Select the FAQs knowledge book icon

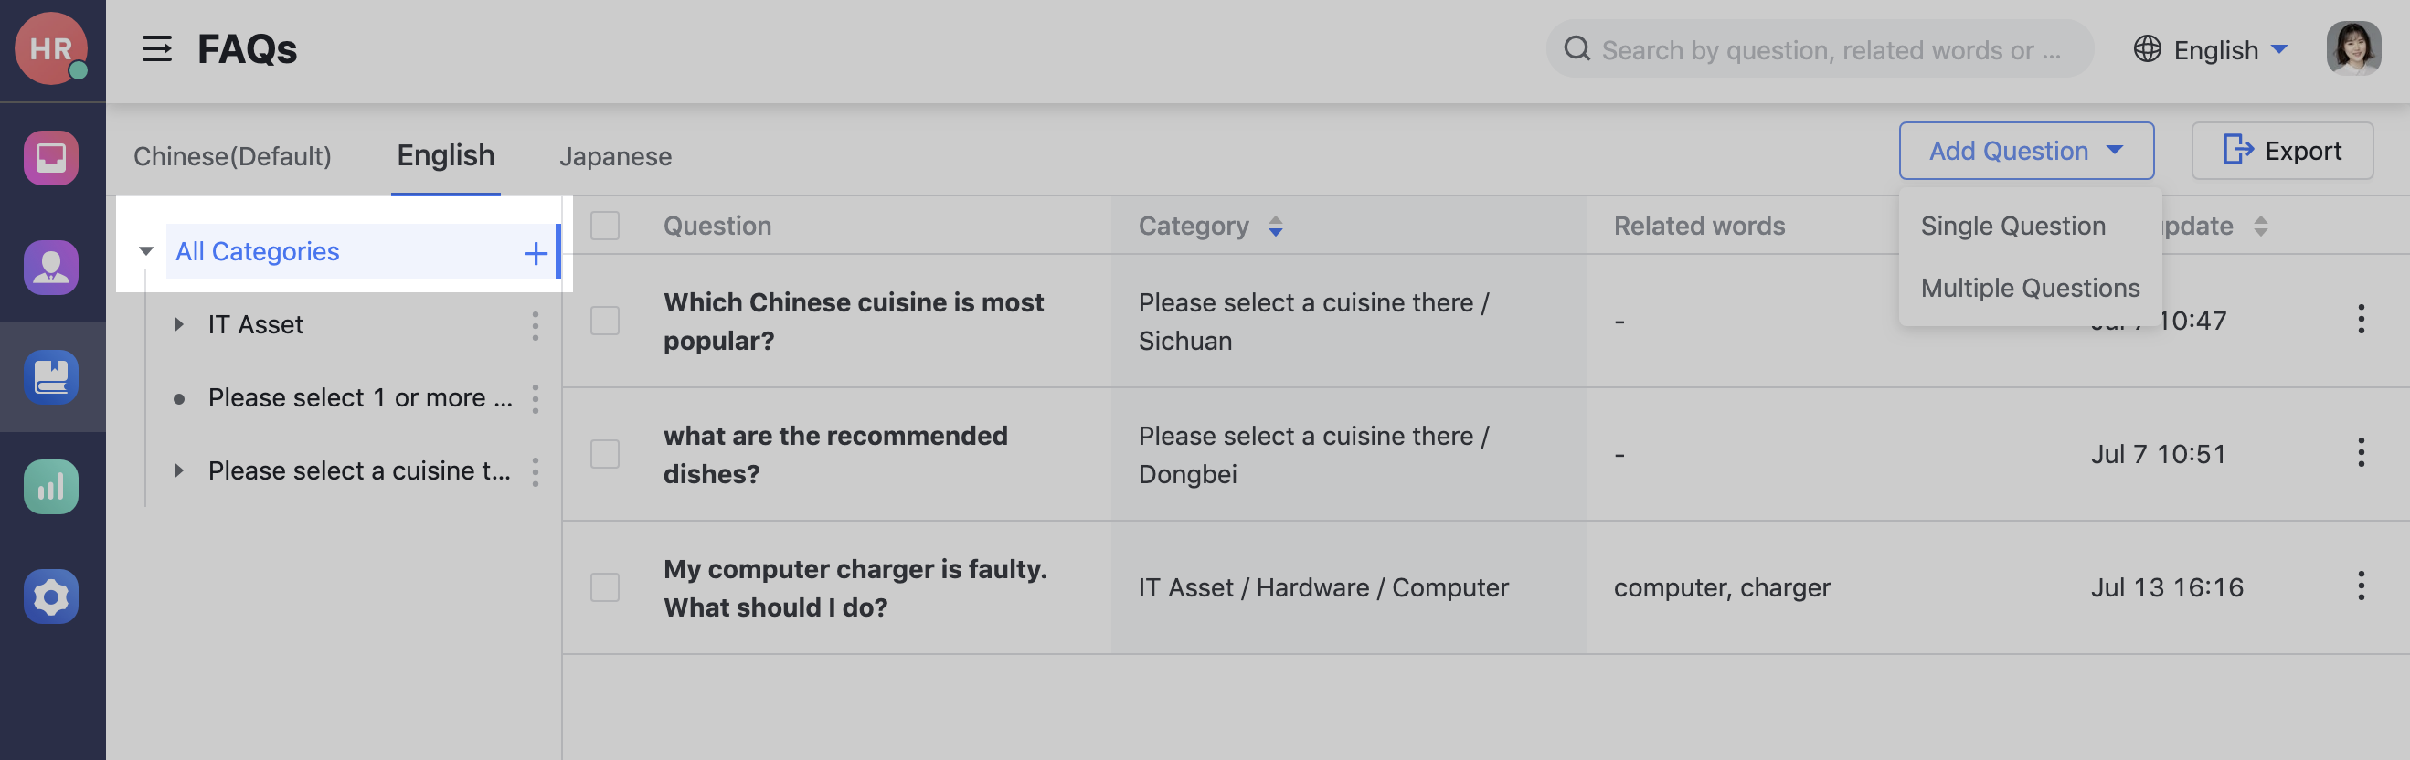click(x=51, y=376)
